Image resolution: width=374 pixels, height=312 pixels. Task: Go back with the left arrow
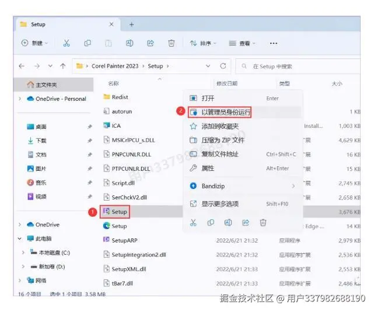tap(22, 66)
